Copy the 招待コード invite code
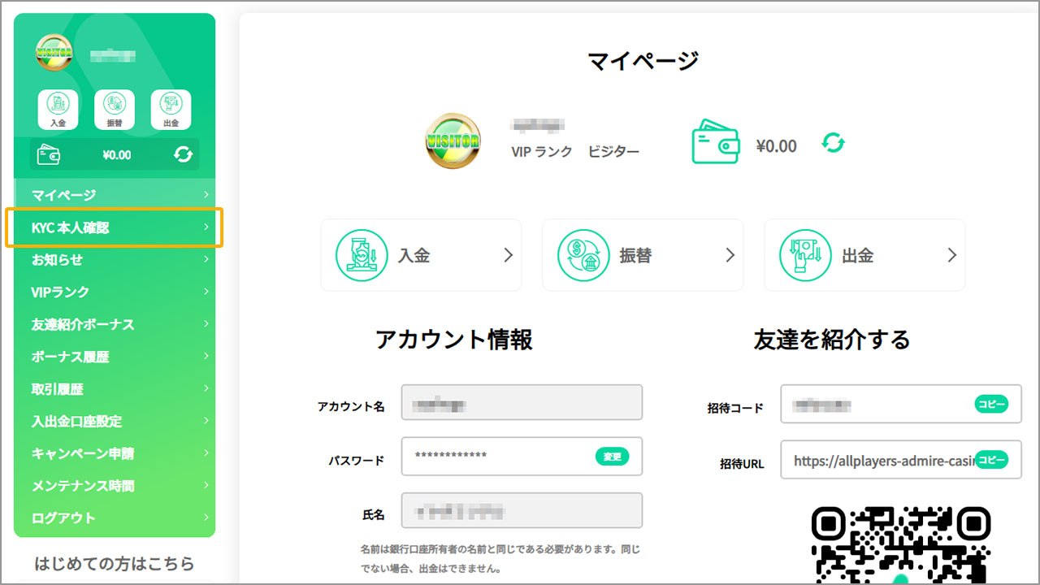Viewport: 1040px width, 585px height. pos(991,404)
